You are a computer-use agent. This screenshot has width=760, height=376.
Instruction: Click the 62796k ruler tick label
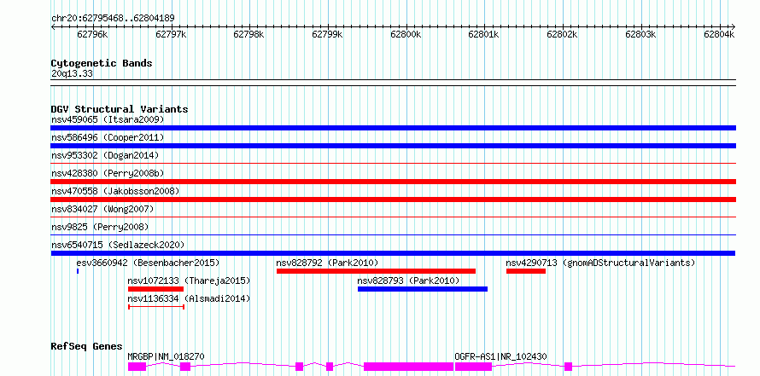coord(92,35)
